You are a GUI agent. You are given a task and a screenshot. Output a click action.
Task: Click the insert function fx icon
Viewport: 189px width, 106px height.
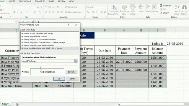[x=33, y=21]
